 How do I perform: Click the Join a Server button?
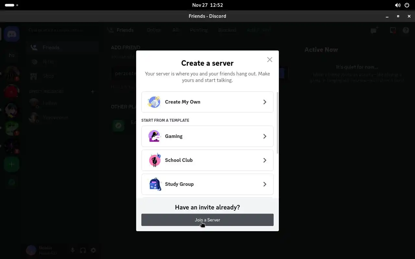pos(207,220)
